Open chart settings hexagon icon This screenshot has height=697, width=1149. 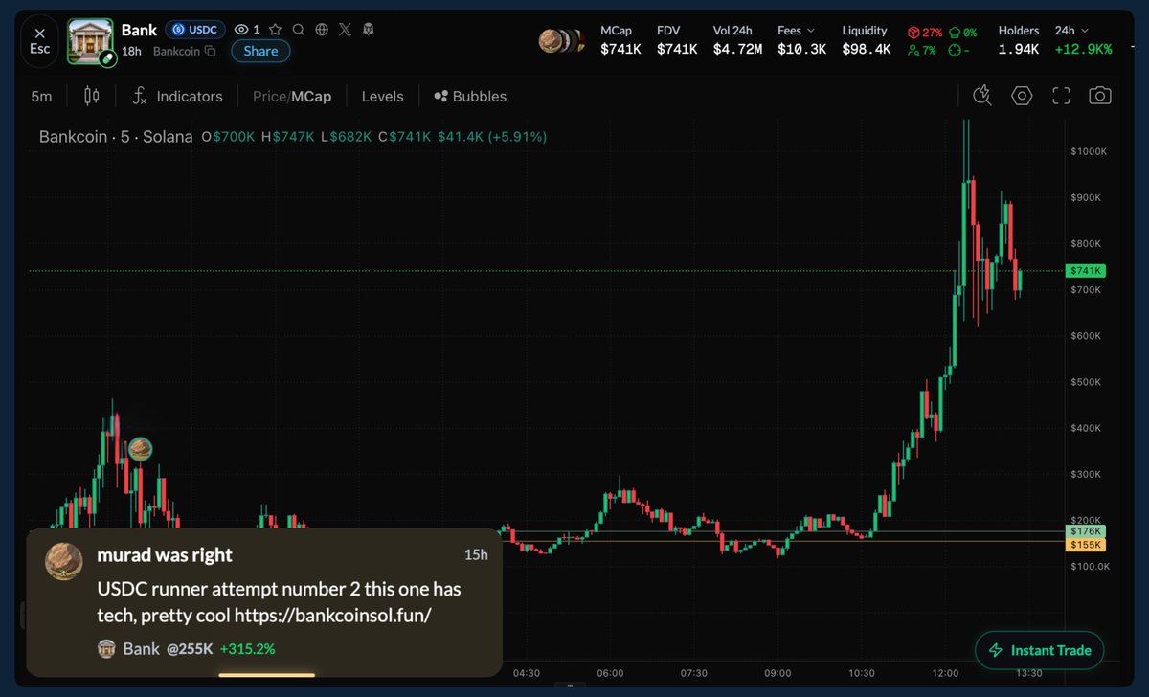[x=1022, y=95]
